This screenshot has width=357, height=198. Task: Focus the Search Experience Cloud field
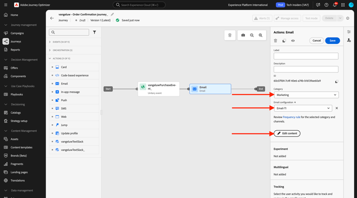[139, 5]
